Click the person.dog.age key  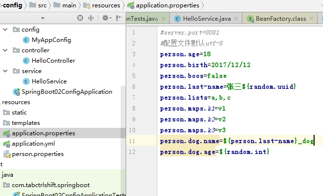[187, 152]
